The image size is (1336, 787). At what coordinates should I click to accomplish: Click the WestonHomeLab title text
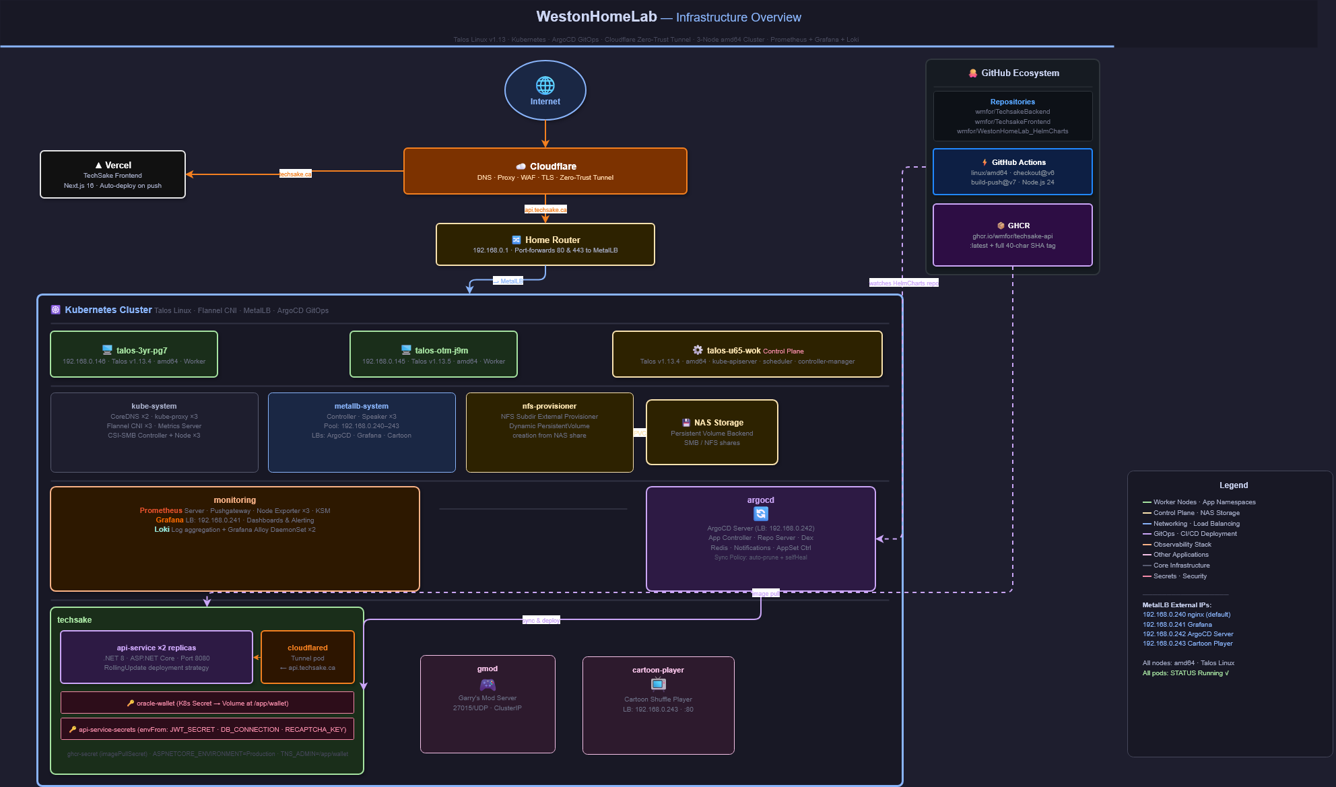tap(597, 16)
